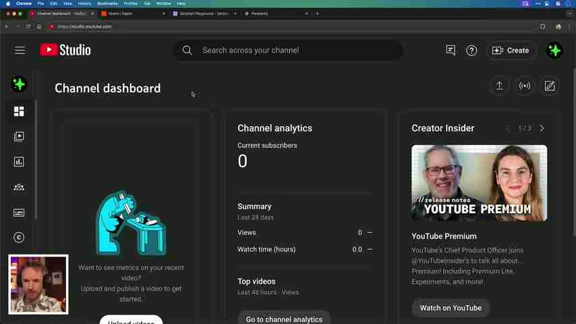Click the microscope illustration
Image resolution: width=576 pixels, height=324 pixels.
point(131,223)
